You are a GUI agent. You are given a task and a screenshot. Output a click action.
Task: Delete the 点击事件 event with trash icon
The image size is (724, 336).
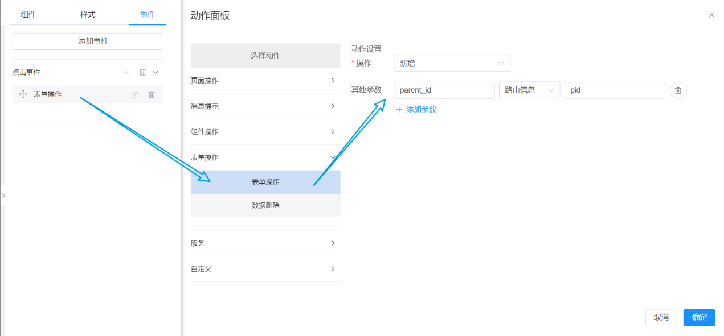(x=142, y=72)
